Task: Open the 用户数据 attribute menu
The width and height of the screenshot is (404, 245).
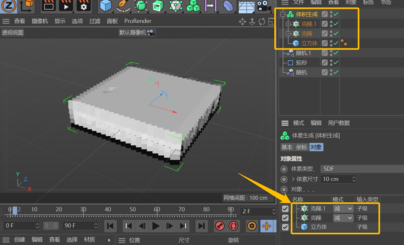Action: [339, 123]
